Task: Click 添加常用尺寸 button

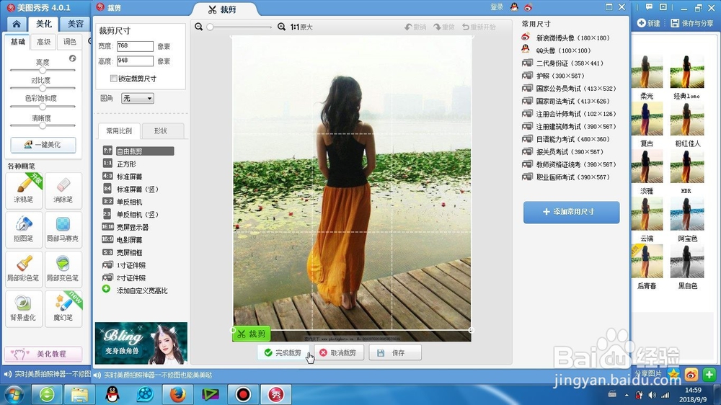Action: 571,212
